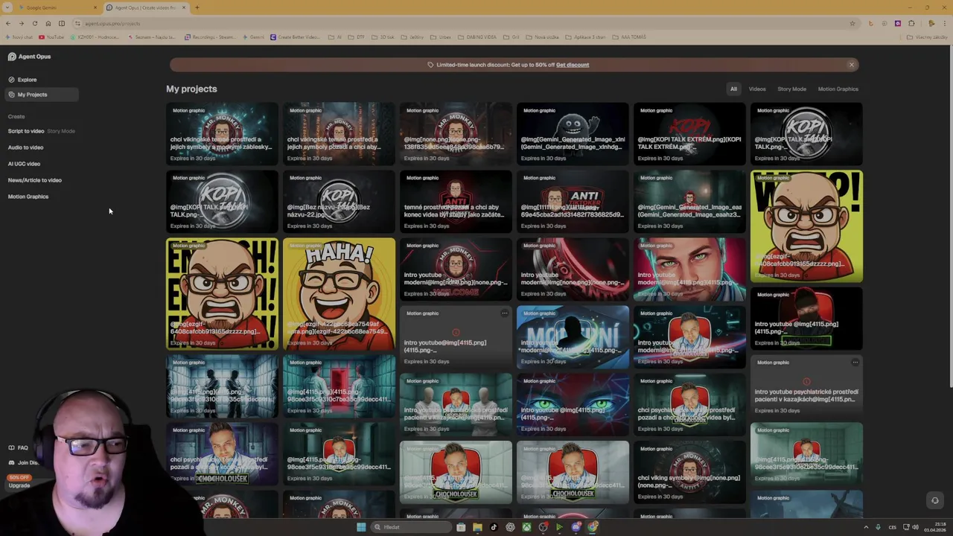Viewport: 953px width, 536px height.
Task: Open News/Article to video
Action: (x=34, y=180)
